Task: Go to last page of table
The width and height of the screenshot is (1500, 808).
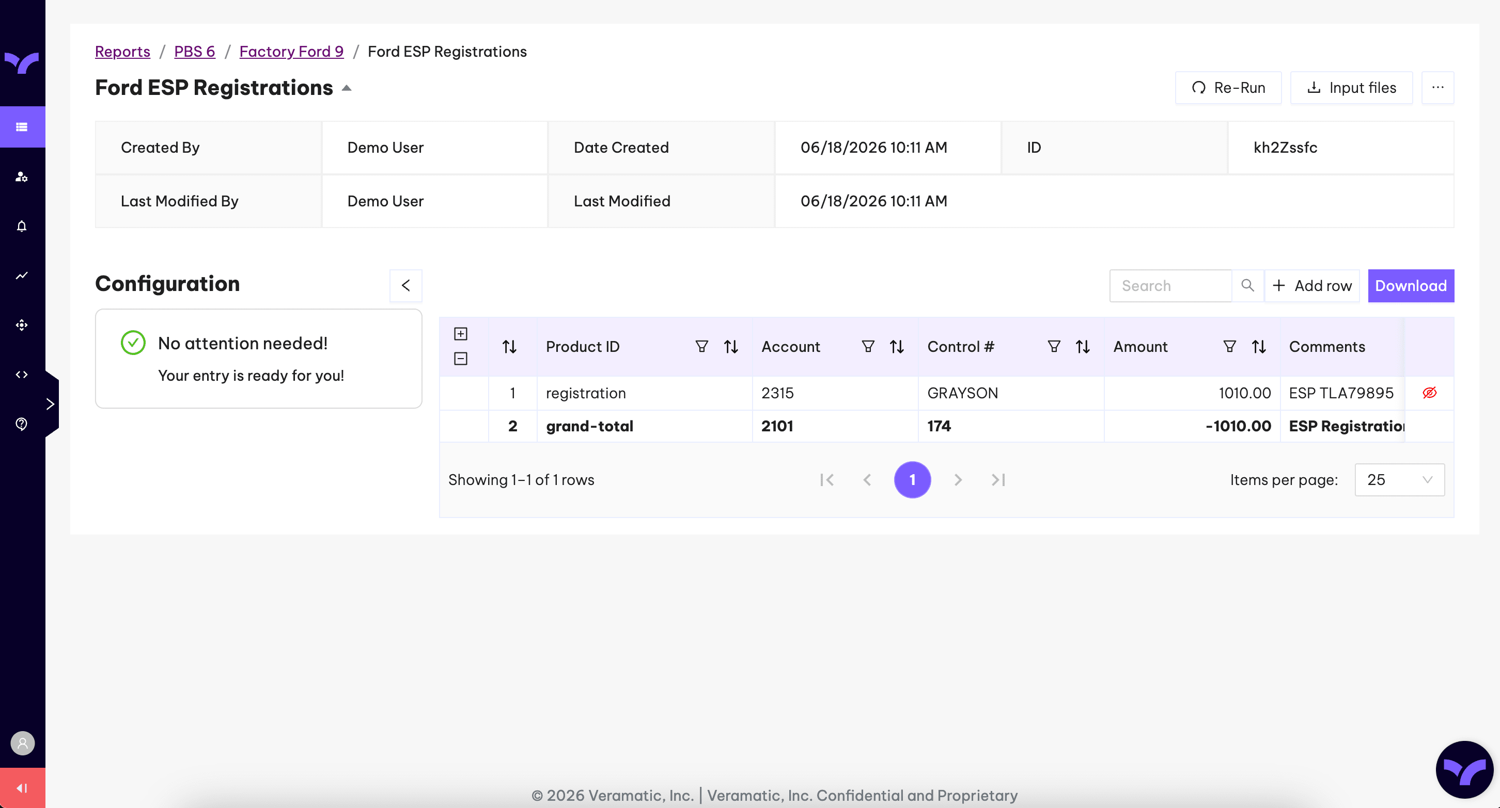Action: (x=998, y=480)
